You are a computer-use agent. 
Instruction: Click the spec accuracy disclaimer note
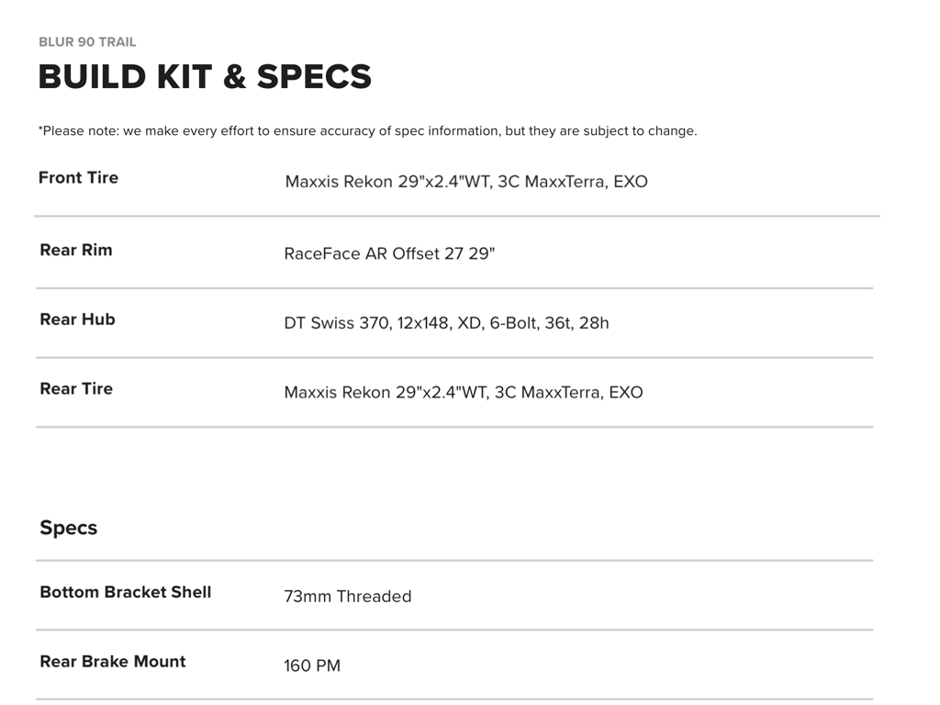(x=367, y=131)
